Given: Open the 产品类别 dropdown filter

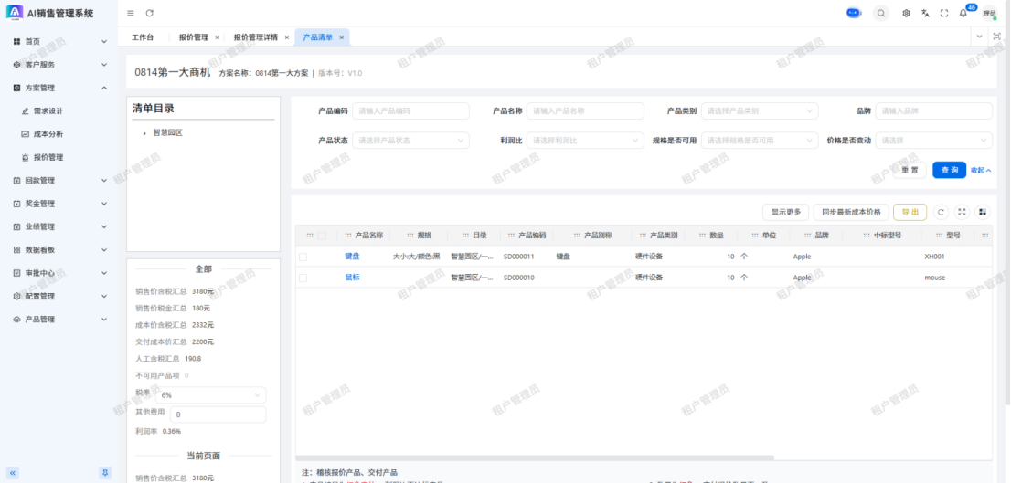Looking at the screenshot, I should [x=760, y=110].
